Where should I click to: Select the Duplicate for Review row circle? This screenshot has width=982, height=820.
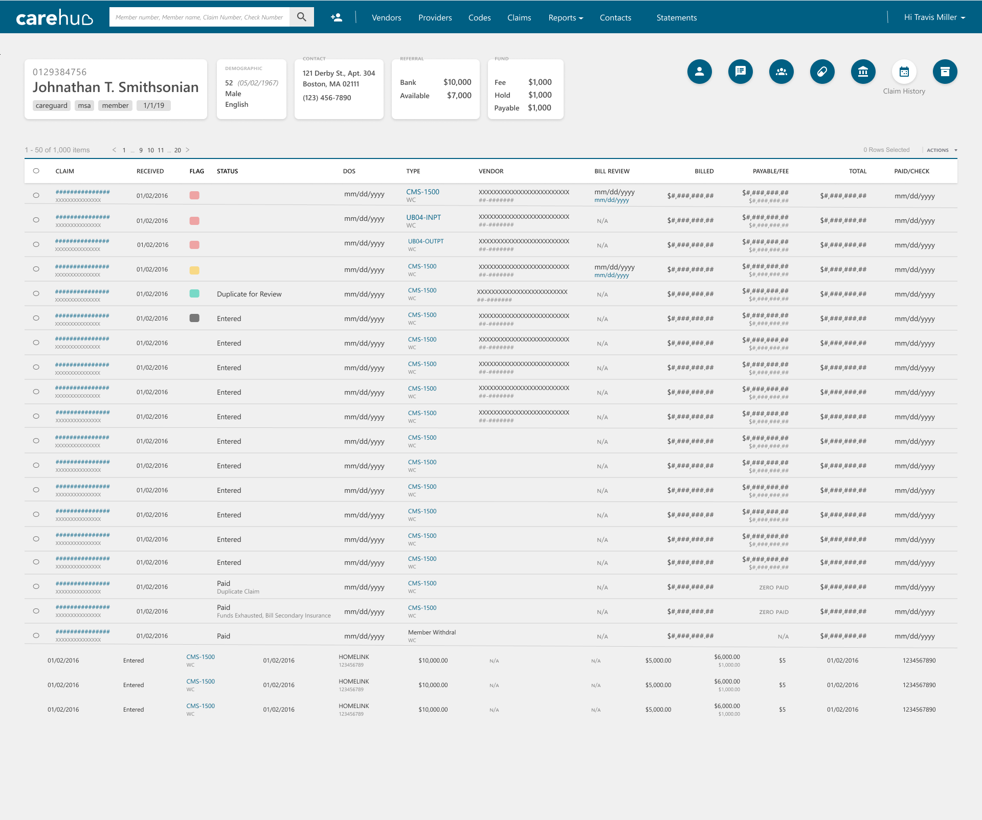pos(36,293)
